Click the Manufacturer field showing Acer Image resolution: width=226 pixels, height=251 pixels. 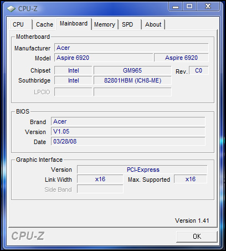(131, 48)
